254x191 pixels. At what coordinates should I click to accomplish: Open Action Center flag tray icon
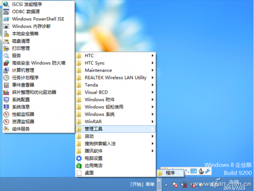click(x=175, y=185)
